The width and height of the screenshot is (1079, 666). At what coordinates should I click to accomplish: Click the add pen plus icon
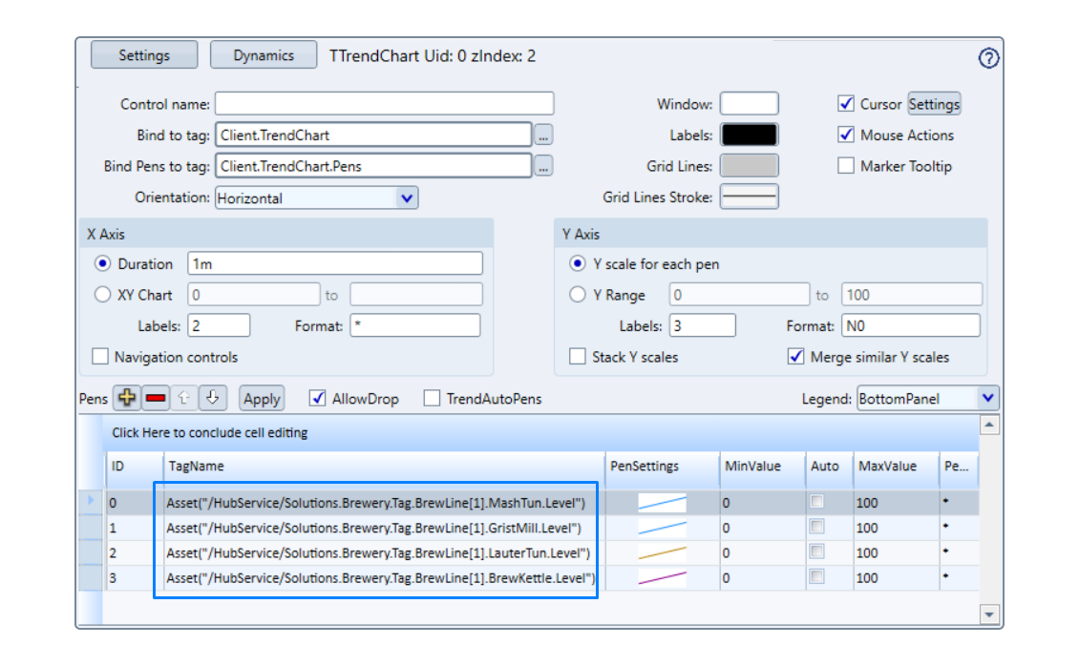coord(126,399)
